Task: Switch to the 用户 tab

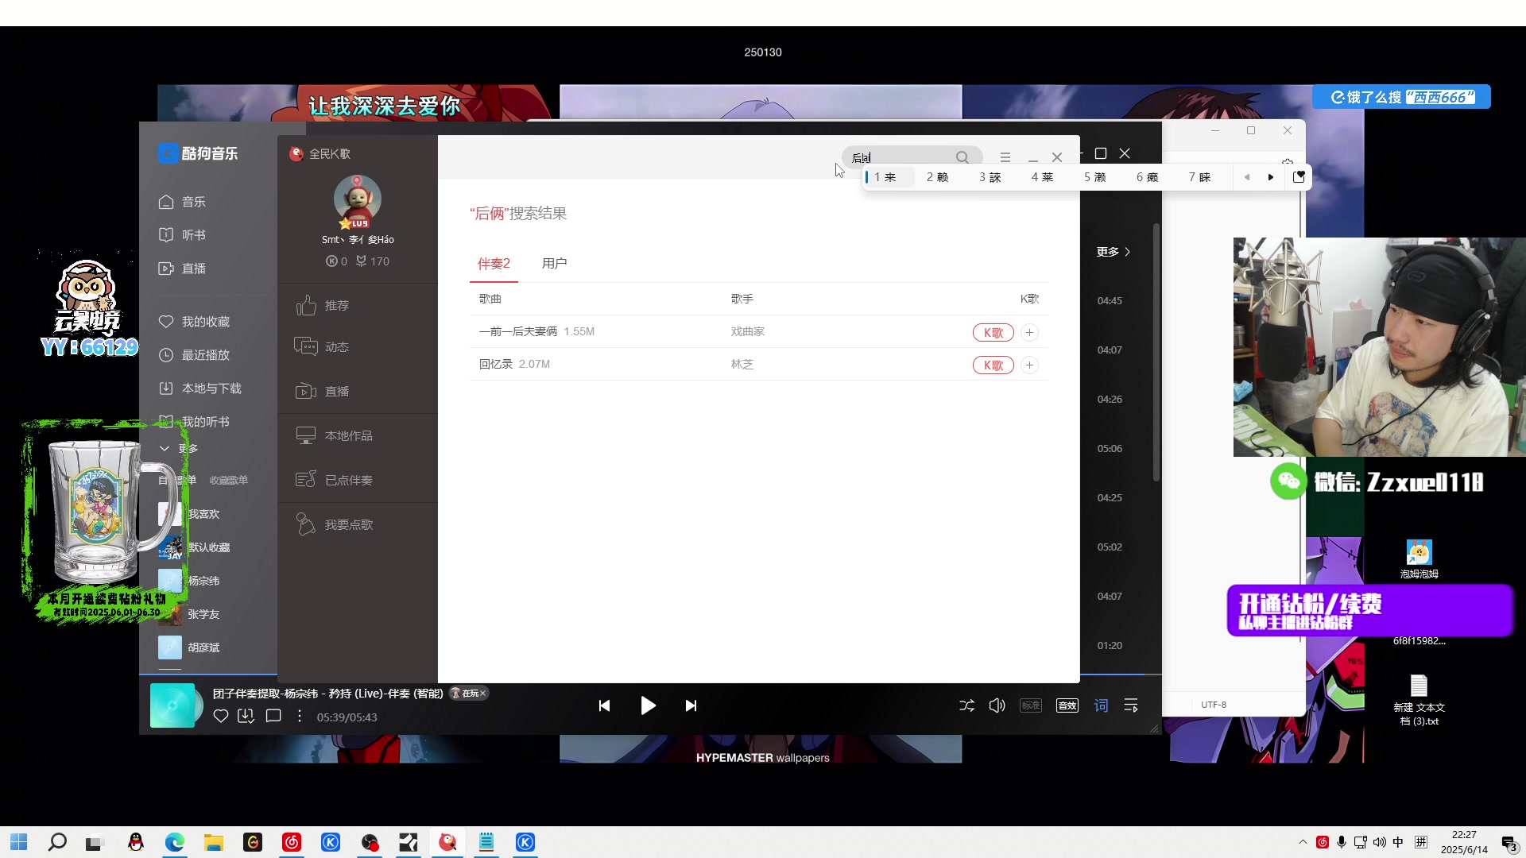Action: (554, 263)
